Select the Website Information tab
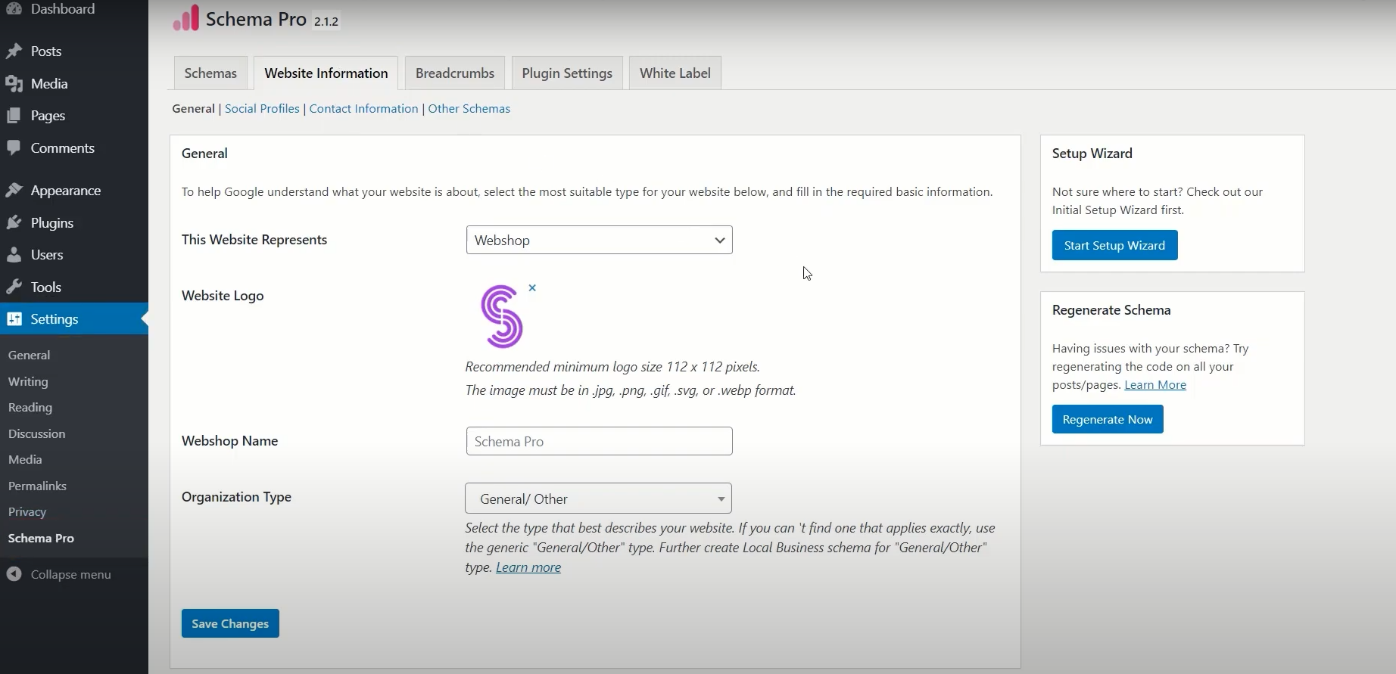1396x674 pixels. click(326, 73)
